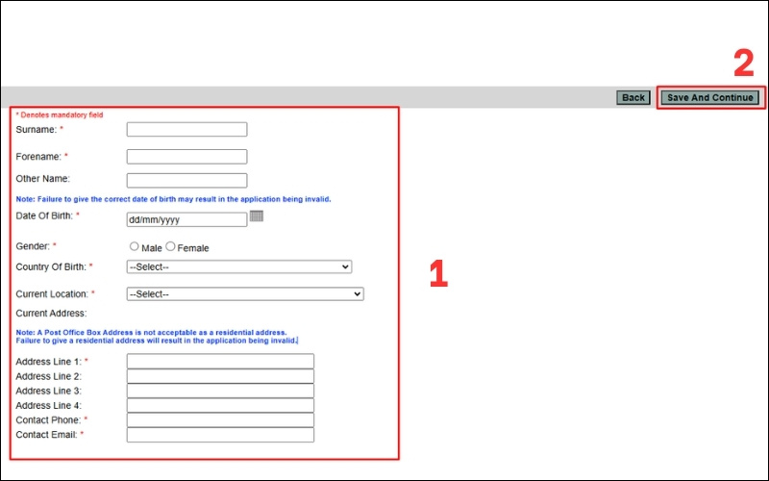
Task: Focus the Contact Phone input
Action: [220, 420]
